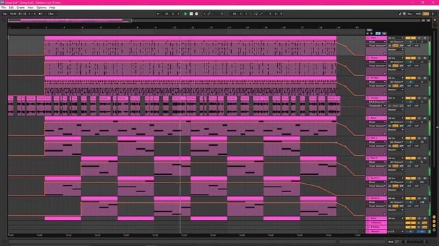This screenshot has height=246, width=439.
Task: Click the Synth 1 track pan field
Action: pyautogui.click(x=423, y=182)
